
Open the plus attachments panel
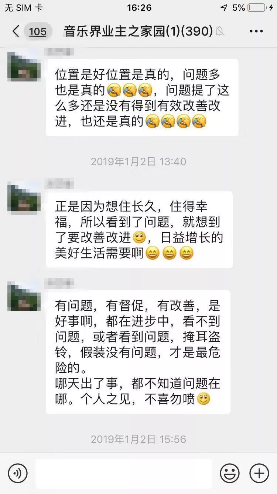(x=259, y=473)
